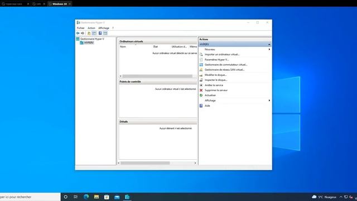Viewport: 357px width, 201px height.
Task: Show hidden system tray icons chevron
Action: coord(341,197)
